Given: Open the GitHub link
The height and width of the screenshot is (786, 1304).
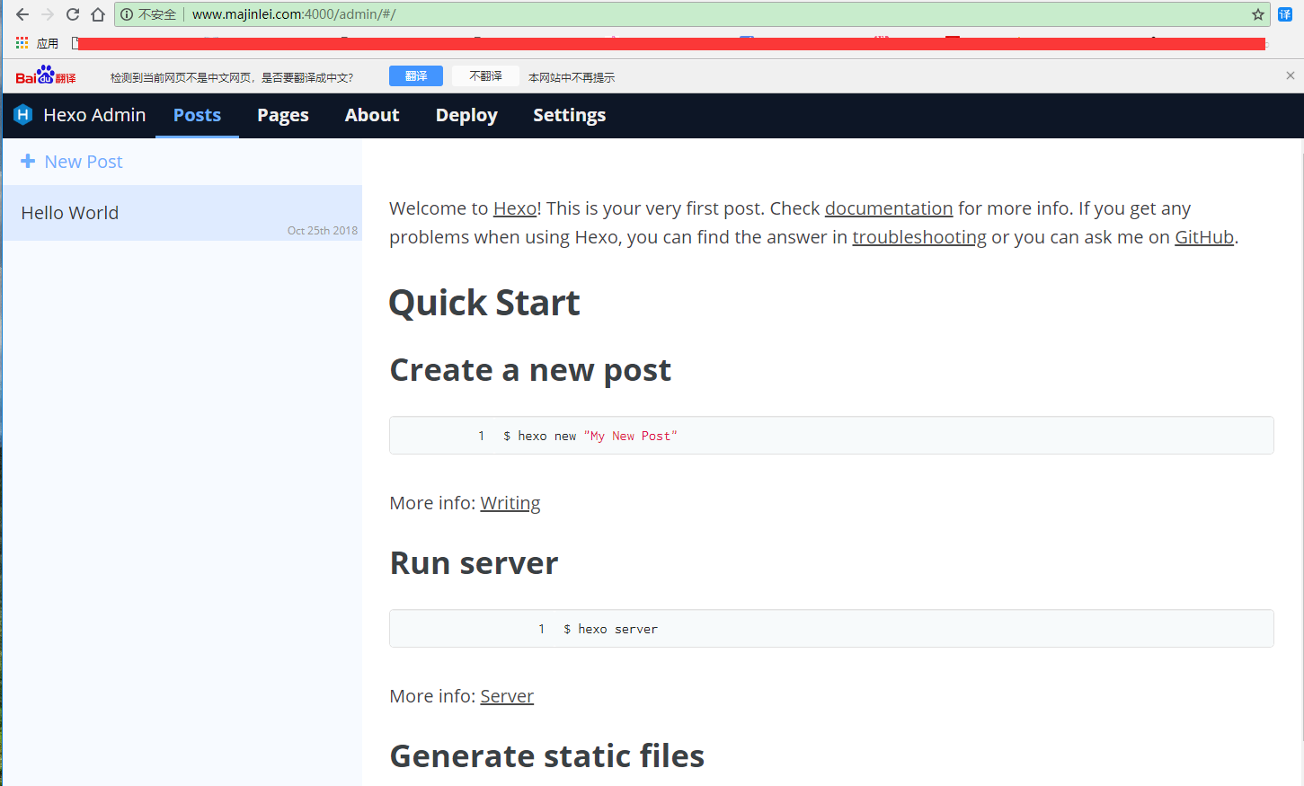Looking at the screenshot, I should click(x=1204, y=237).
